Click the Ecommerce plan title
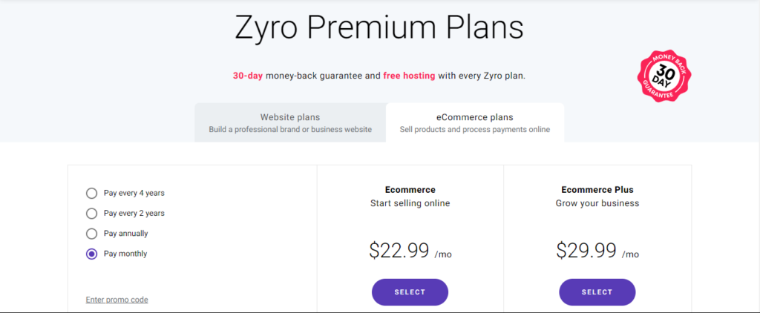 tap(410, 190)
